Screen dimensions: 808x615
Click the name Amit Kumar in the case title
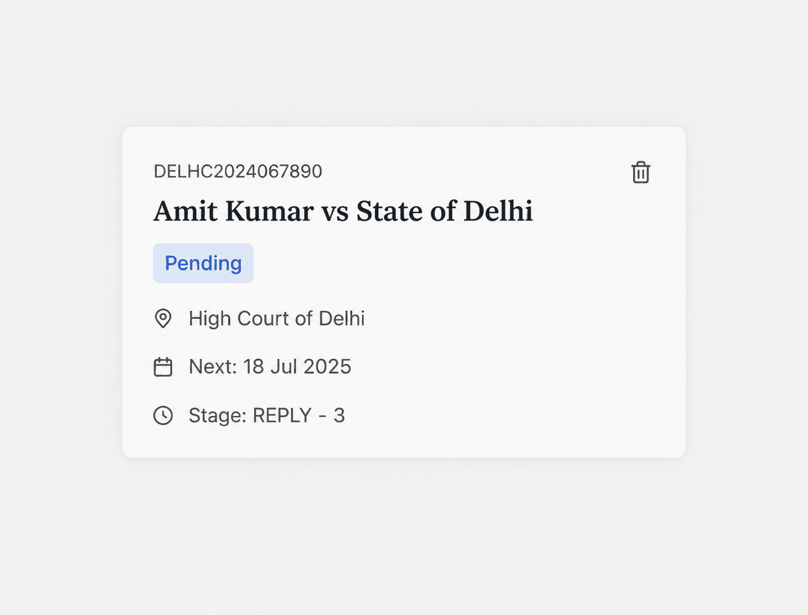pos(233,211)
